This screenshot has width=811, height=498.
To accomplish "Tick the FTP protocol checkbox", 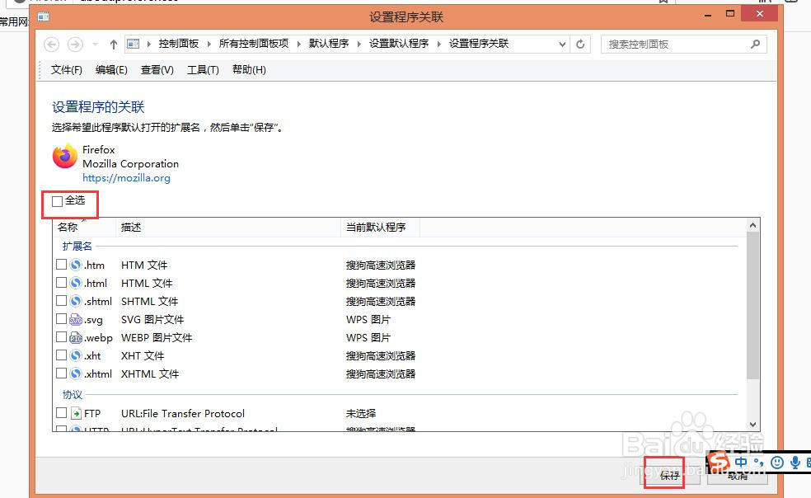I will pos(61,412).
